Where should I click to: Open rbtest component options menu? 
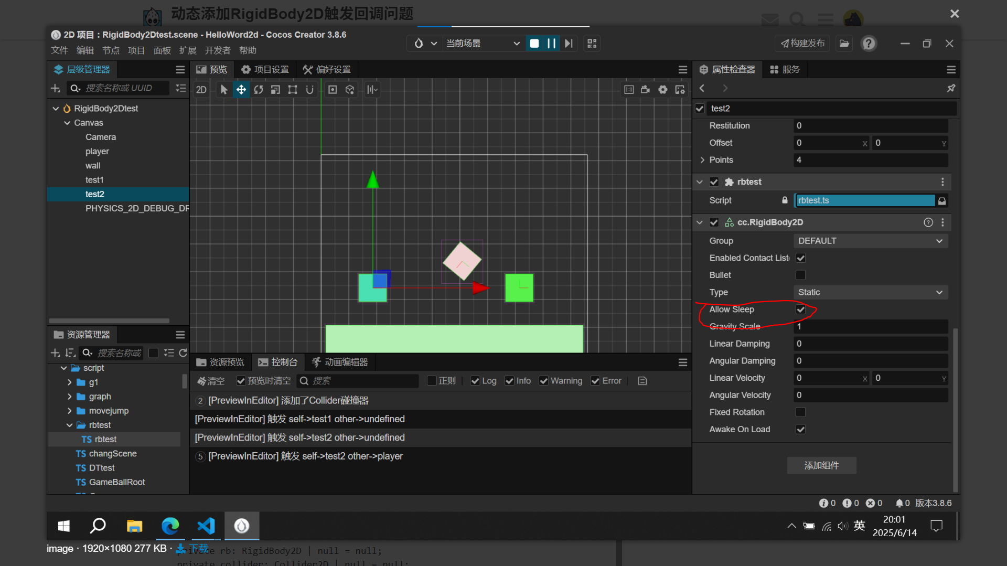coord(942,182)
